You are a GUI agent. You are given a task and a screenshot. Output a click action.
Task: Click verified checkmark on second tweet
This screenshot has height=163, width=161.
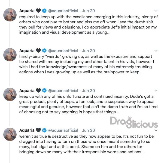[44, 51]
